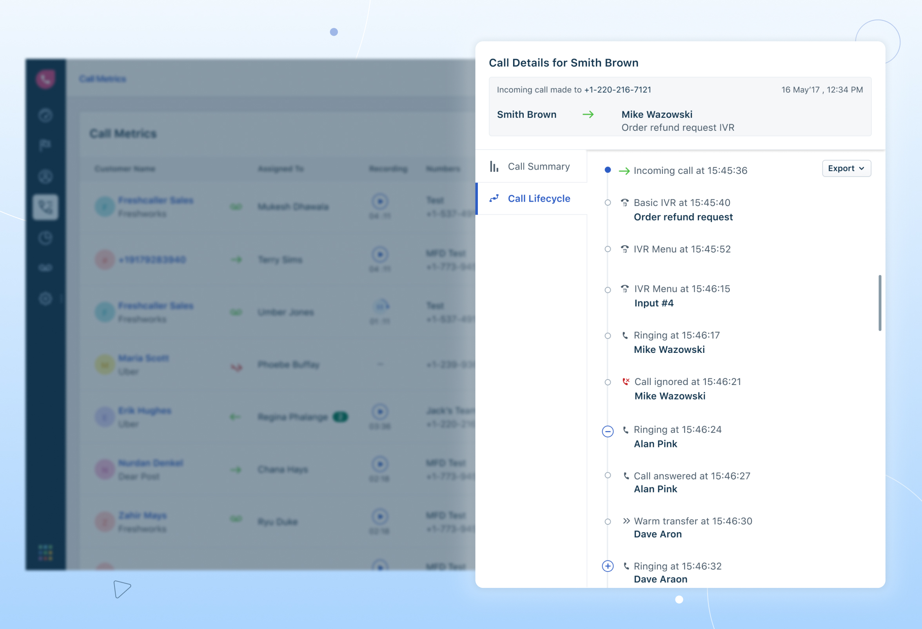This screenshot has height=629, width=922.
Task: Open the Erik Hughes customer link
Action: click(x=145, y=410)
